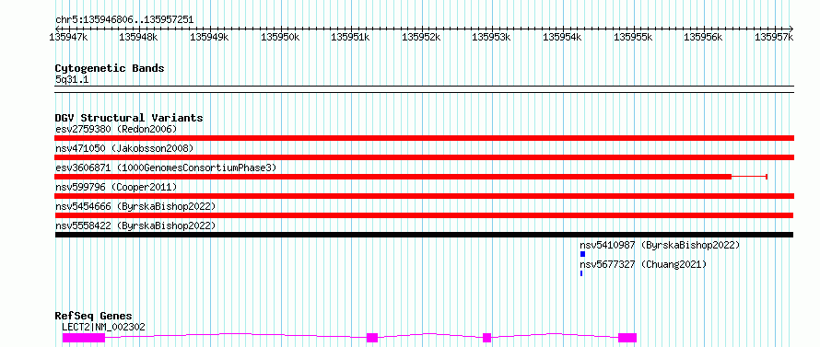Click the 135949k ruler tick label
820x347 pixels.
(x=209, y=37)
